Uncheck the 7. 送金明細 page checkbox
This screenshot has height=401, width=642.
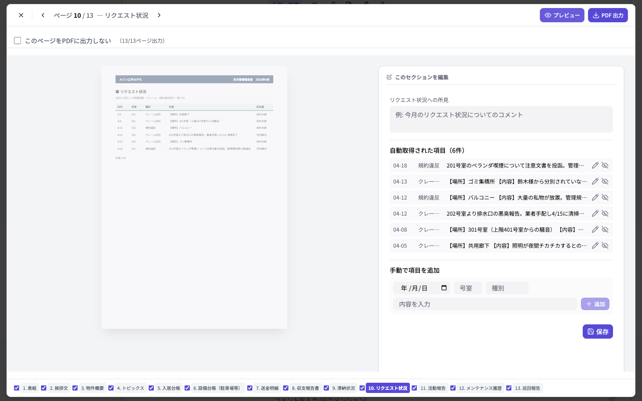pos(250,388)
